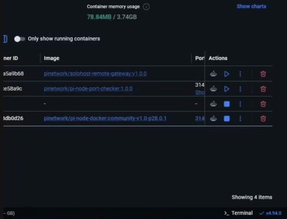The width and height of the screenshot is (287, 219).
Task: Open more actions for pi-node-docker row
Action: (x=240, y=119)
